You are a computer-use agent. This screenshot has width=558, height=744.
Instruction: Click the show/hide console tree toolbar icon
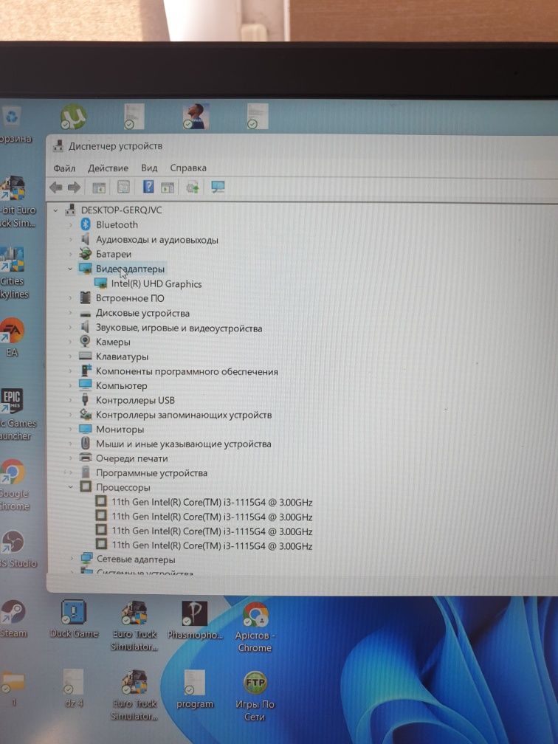tap(99, 187)
